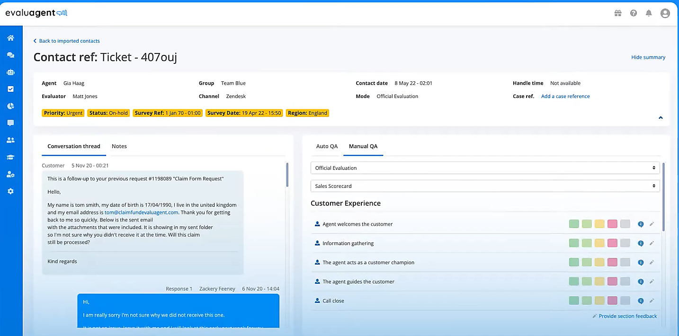Open the users group sidebar icon
This screenshot has height=336, width=679.
[x=10, y=140]
